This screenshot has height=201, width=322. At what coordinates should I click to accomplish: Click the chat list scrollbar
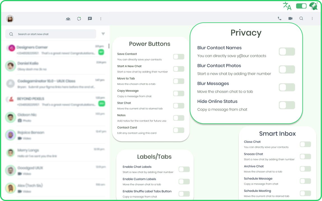[109, 46]
